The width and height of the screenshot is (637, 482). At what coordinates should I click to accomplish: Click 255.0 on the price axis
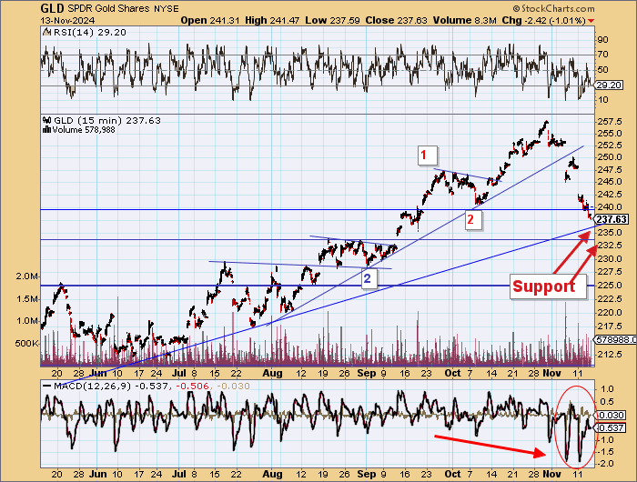[x=610, y=134]
